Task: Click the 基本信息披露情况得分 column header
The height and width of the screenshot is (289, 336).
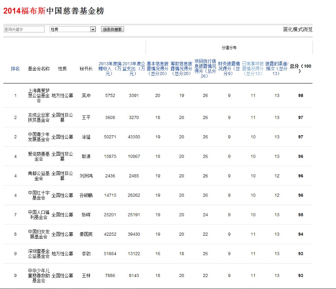Action: [157, 68]
